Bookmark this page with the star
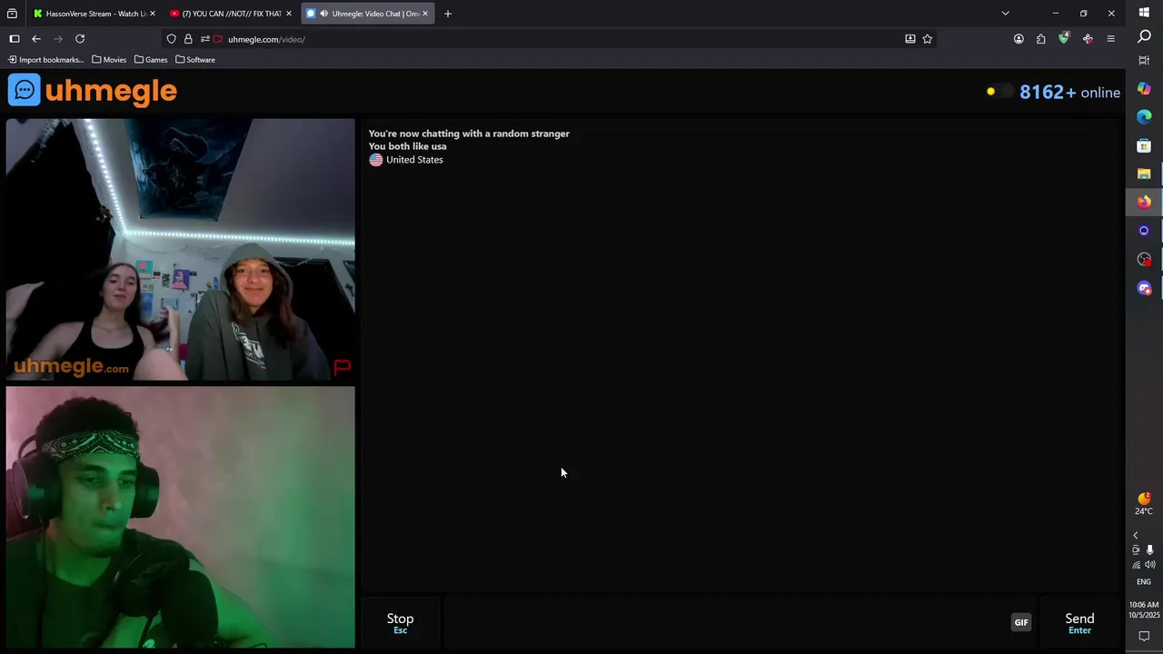1163x654 pixels. 927,39
